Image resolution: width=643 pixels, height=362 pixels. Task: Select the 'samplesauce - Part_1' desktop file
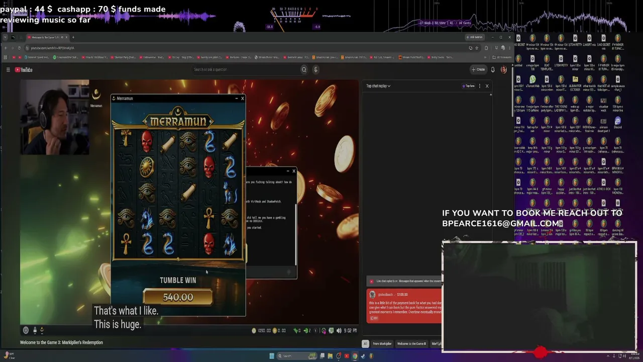(x=618, y=83)
